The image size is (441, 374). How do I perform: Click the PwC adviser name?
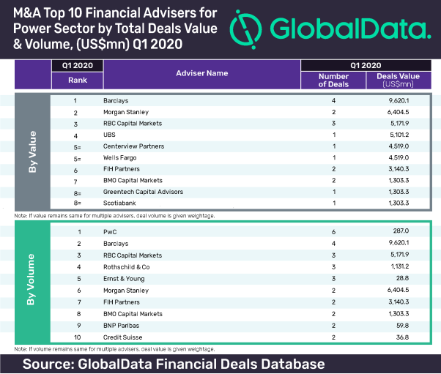110,232
